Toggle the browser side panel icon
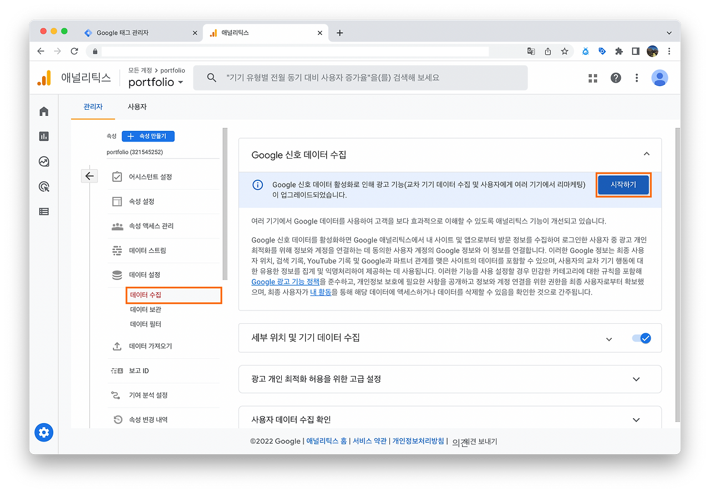The image size is (710, 493). coord(636,51)
